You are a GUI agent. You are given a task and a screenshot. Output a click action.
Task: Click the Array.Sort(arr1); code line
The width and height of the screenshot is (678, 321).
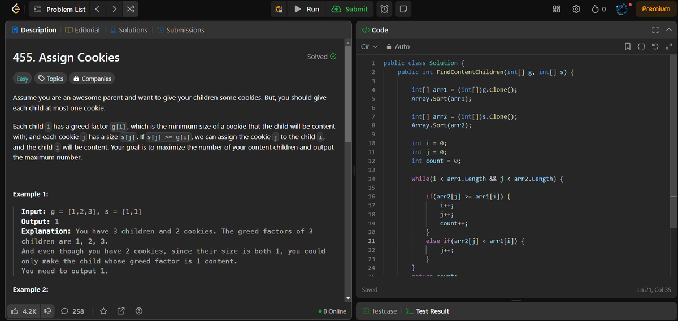pyautogui.click(x=442, y=98)
